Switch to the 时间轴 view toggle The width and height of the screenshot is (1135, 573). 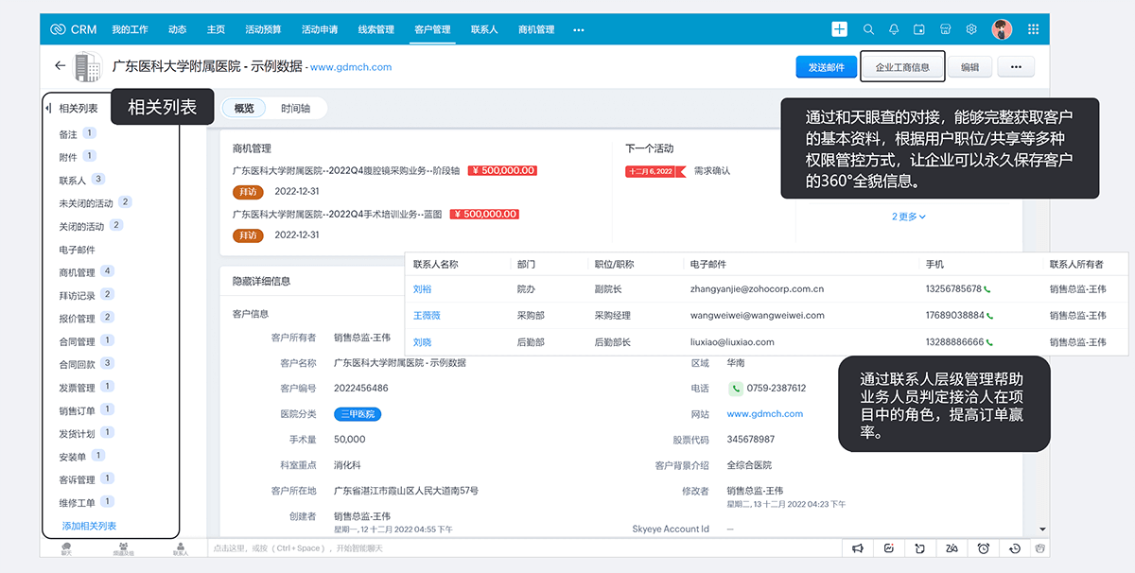[295, 109]
